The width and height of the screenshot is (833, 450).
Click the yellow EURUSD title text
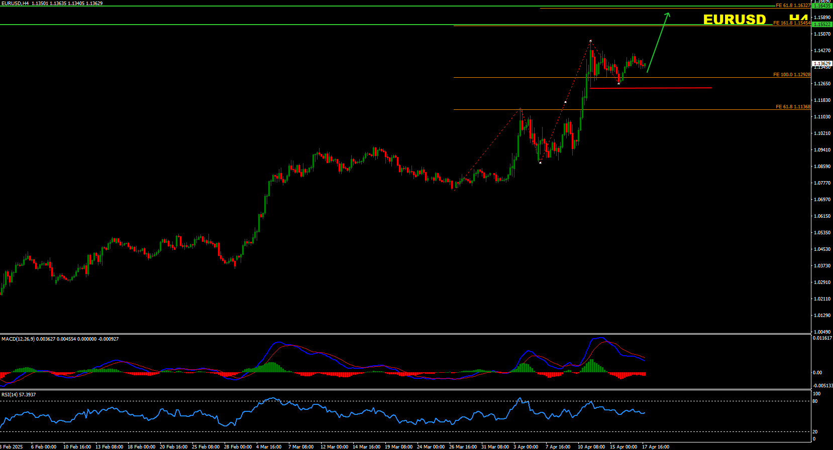tap(734, 20)
